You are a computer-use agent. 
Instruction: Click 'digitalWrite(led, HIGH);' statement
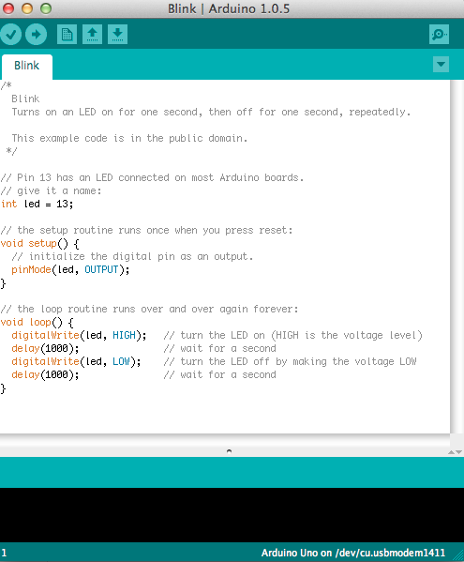tap(79, 335)
